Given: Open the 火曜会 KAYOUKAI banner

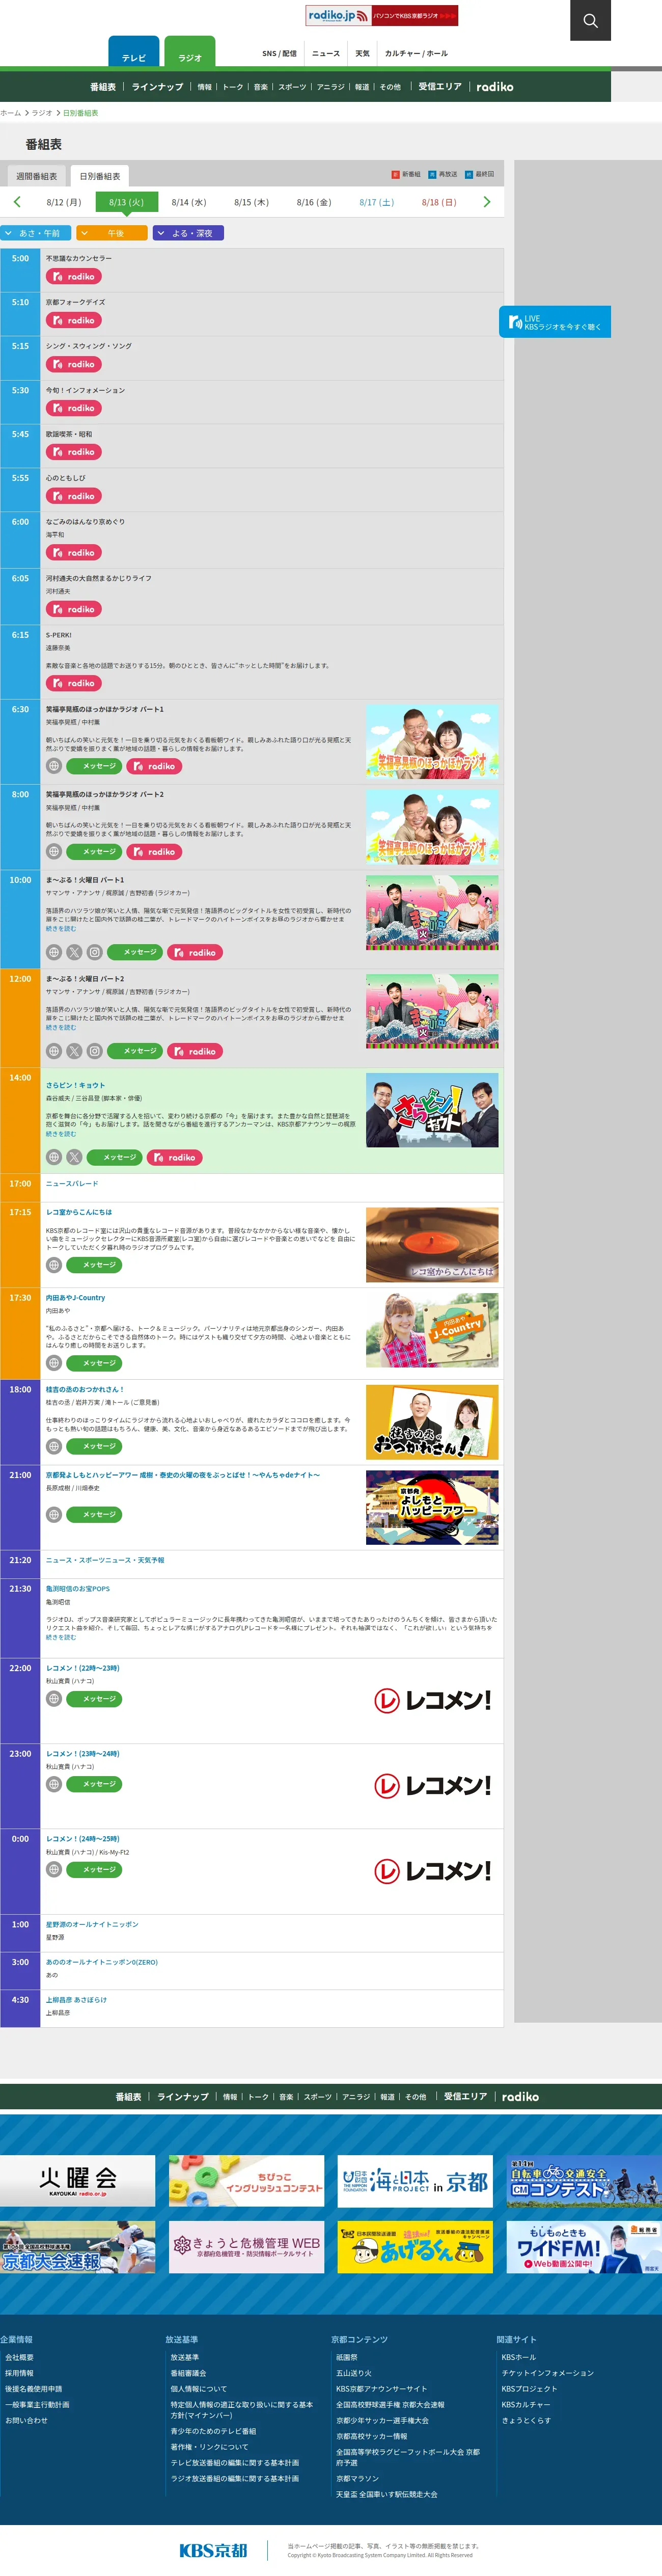Looking at the screenshot, I should [x=78, y=2181].
